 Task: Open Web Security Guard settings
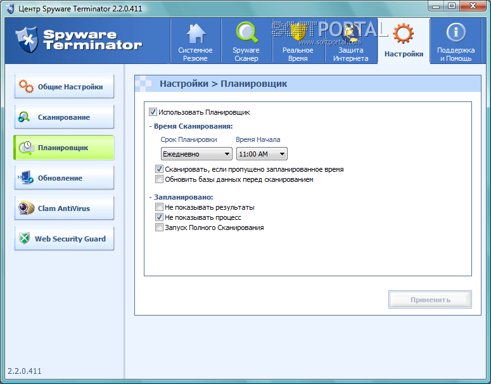coord(64,238)
